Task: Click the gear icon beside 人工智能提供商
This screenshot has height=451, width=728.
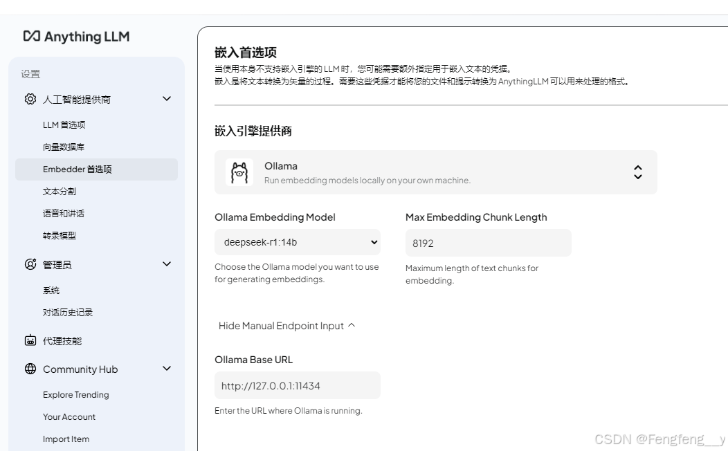Action: (30, 99)
